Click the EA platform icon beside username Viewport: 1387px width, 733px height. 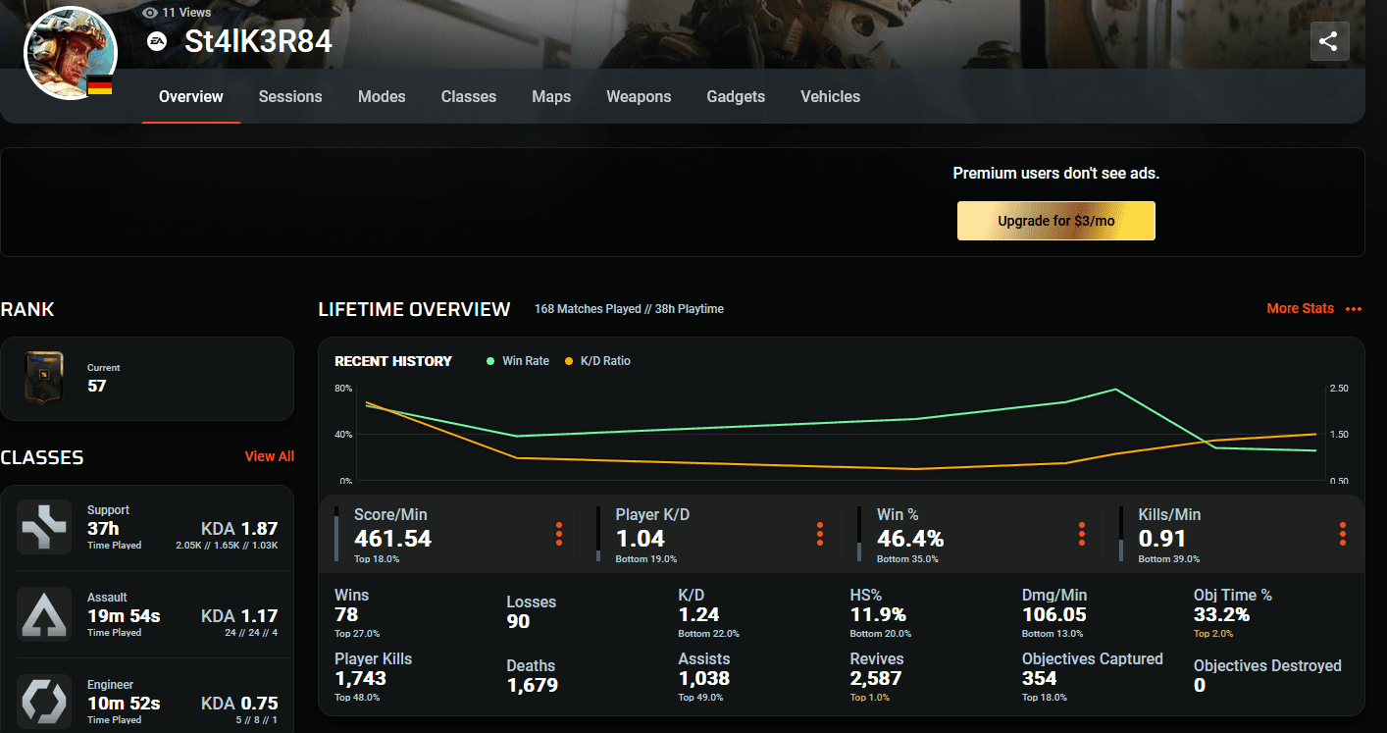point(156,42)
